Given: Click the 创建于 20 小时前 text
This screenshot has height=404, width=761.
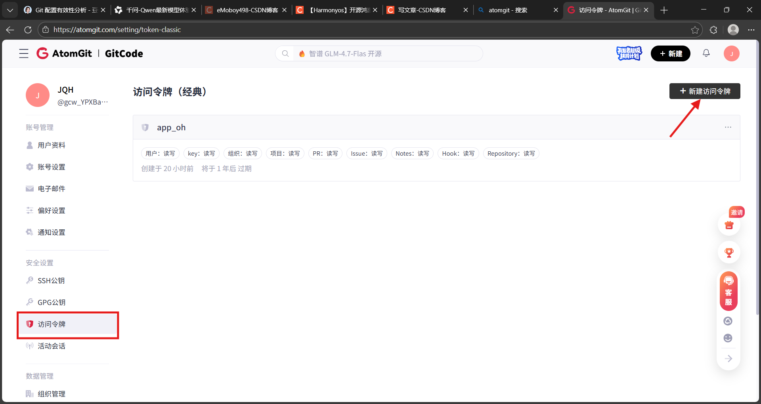Looking at the screenshot, I should [x=167, y=169].
